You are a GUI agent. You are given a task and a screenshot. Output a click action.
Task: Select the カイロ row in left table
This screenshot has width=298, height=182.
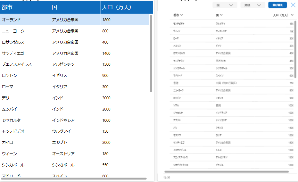pyautogui.click(x=74, y=143)
